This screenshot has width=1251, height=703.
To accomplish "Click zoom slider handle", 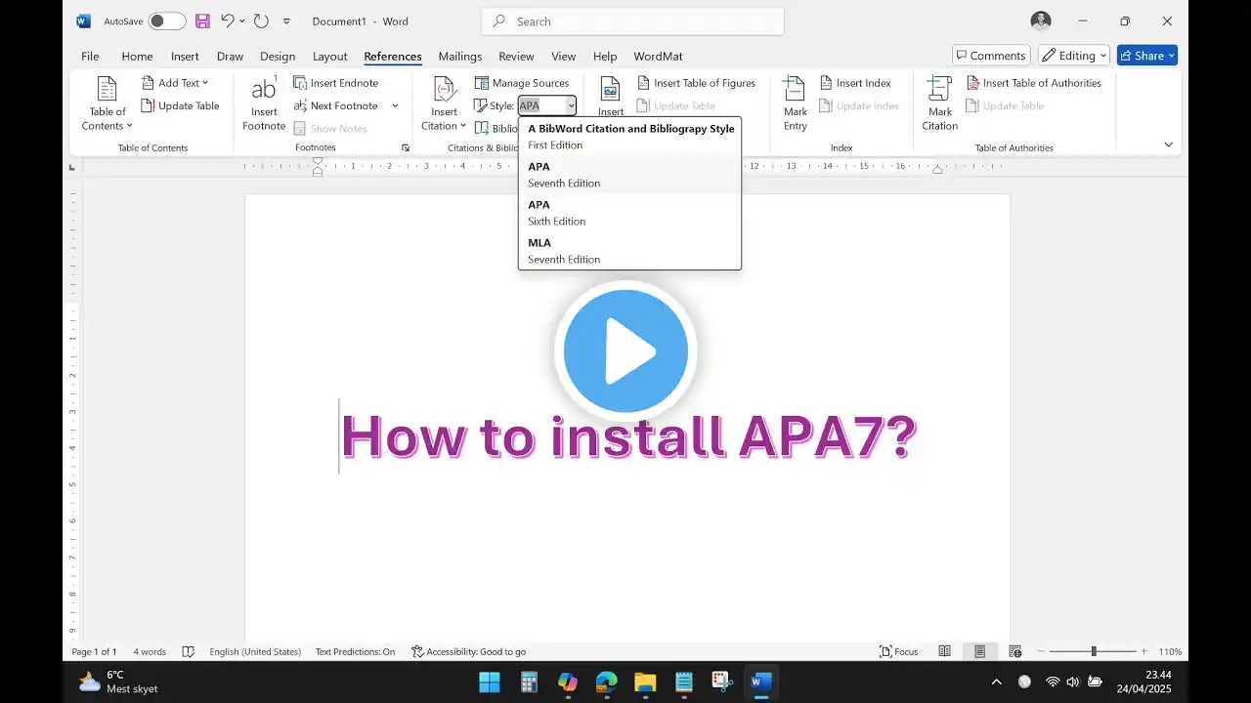I will click(1094, 651).
